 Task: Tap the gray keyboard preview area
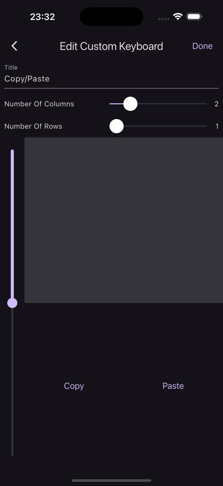click(x=124, y=220)
